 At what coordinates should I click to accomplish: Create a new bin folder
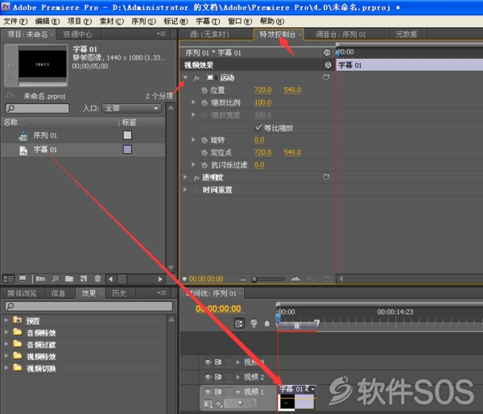coord(69,279)
